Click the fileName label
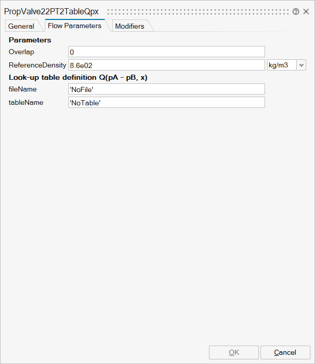315x364 pixels. (22, 89)
